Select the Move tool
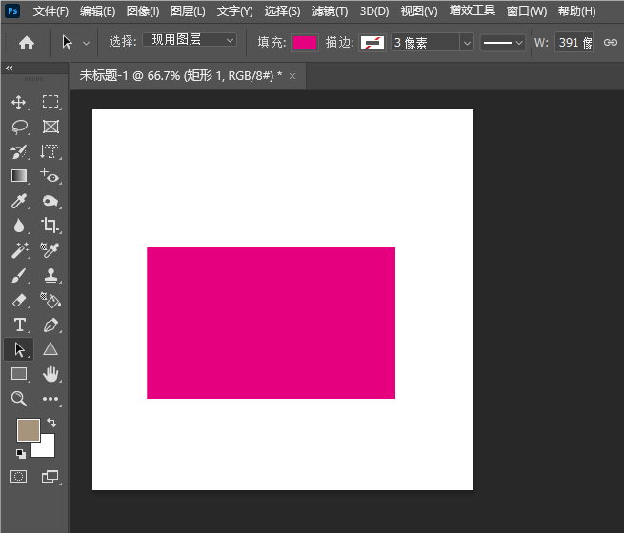Screen dimensions: 624x533 pyautogui.click(x=19, y=102)
